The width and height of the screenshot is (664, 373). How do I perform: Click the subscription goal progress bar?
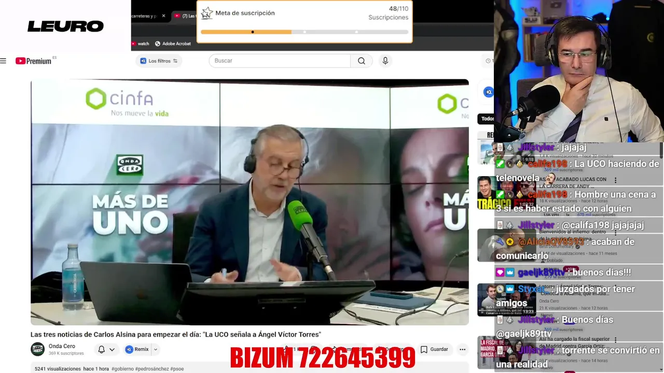coord(305,32)
